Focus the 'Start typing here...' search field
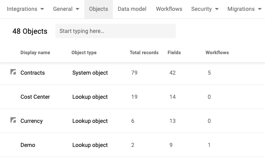The image size is (265, 163). point(116,31)
